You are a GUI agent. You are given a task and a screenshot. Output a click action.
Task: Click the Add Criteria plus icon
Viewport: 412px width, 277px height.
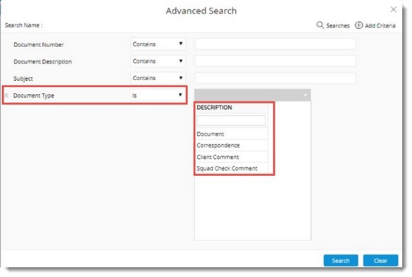[x=358, y=25]
